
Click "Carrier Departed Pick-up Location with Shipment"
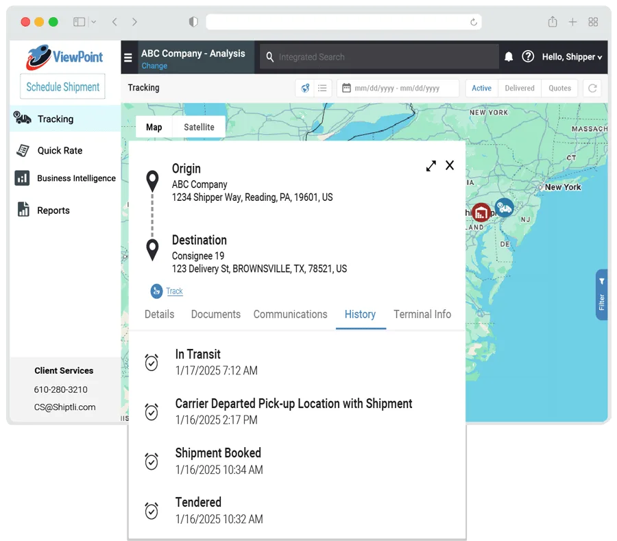pyautogui.click(x=293, y=404)
